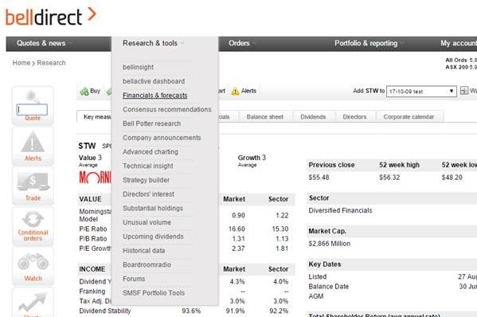The height and width of the screenshot is (317, 477).
Task: Open SMSF Portfolio Tools link
Action: (154, 293)
